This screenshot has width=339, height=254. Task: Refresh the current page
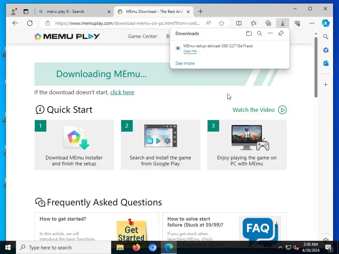[30, 23]
